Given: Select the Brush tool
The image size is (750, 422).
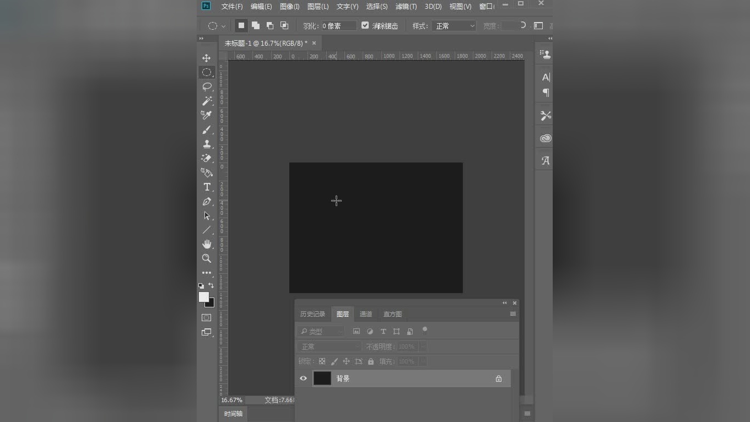Looking at the screenshot, I should [207, 129].
